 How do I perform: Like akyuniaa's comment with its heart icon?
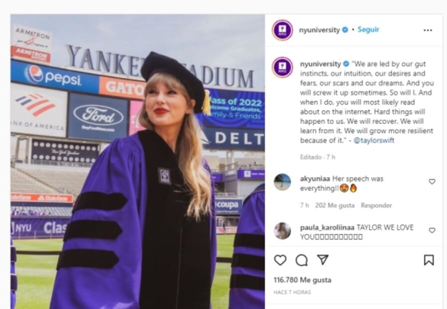coord(433,180)
